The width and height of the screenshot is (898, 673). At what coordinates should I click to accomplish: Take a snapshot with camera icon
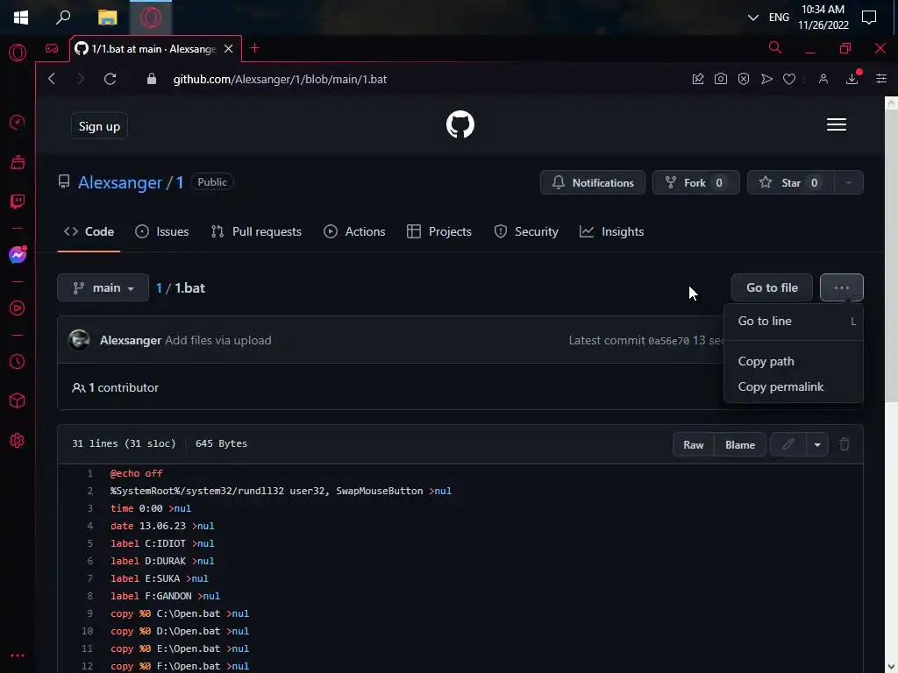(721, 79)
